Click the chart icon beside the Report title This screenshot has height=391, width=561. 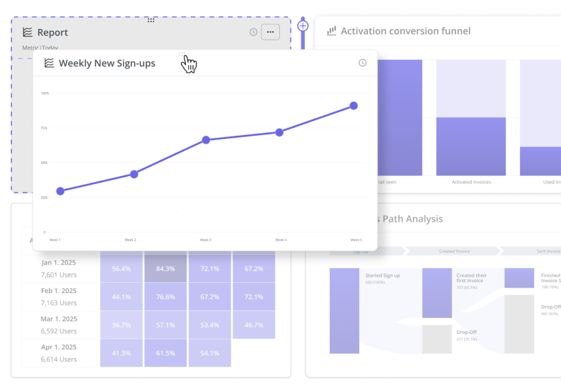click(x=27, y=32)
